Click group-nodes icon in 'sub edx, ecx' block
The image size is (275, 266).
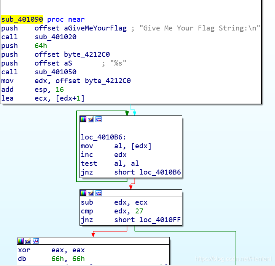click(99, 193)
